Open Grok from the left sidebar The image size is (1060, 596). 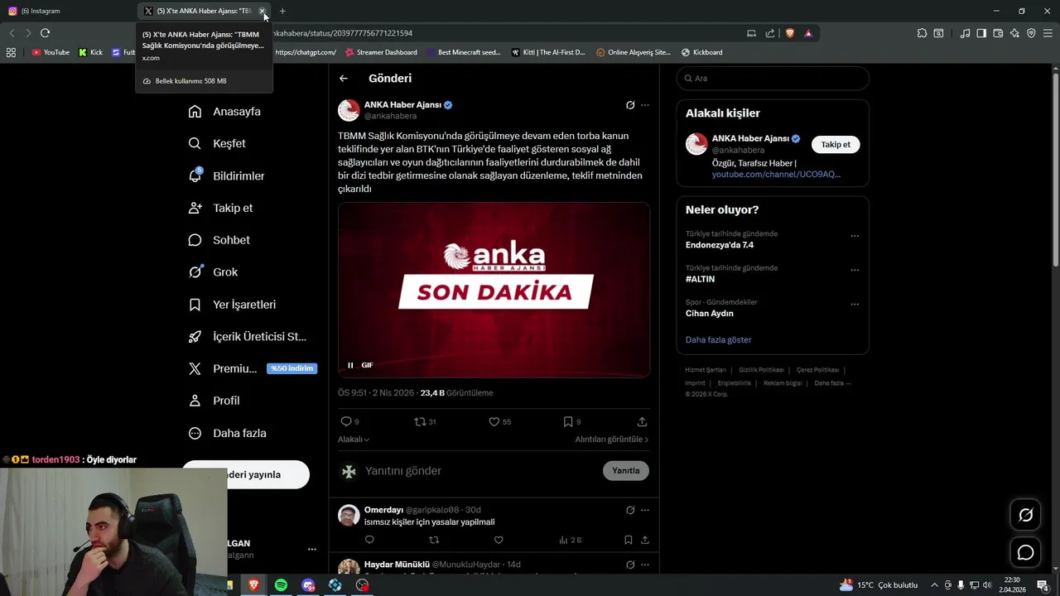213,272
